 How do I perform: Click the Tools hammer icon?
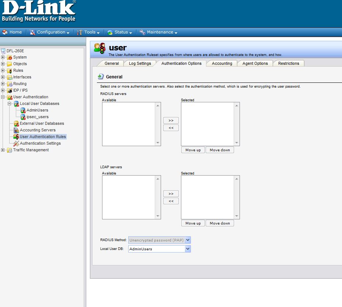tap(80, 32)
